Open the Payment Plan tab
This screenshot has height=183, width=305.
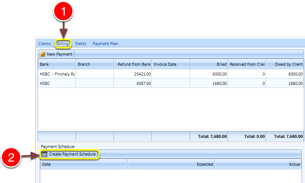tap(106, 44)
